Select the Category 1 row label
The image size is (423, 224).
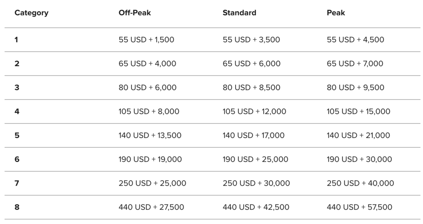(16, 40)
